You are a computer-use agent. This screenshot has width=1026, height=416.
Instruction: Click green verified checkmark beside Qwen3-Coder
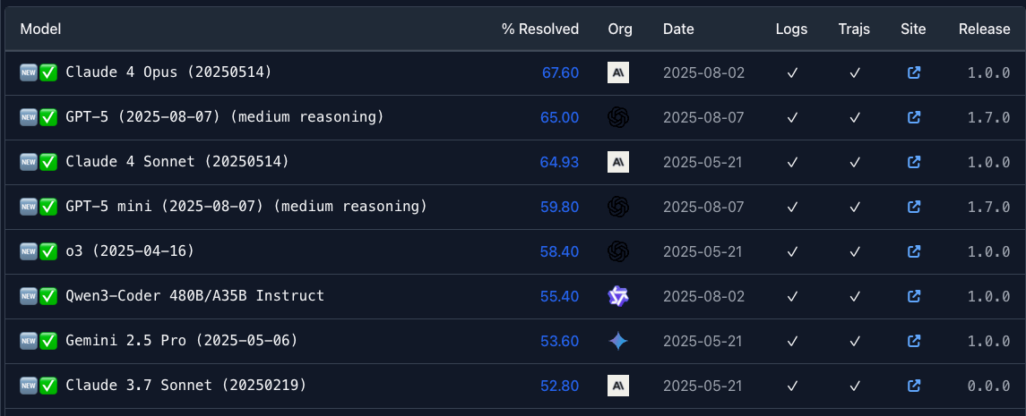(x=48, y=296)
